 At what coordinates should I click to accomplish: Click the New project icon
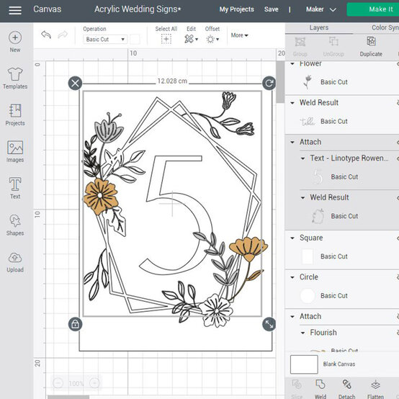coord(15,37)
